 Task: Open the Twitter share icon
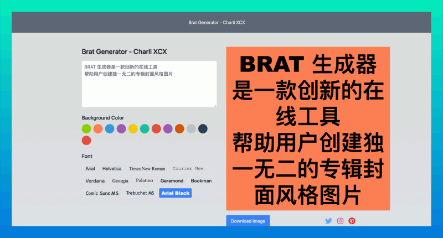[x=328, y=221]
